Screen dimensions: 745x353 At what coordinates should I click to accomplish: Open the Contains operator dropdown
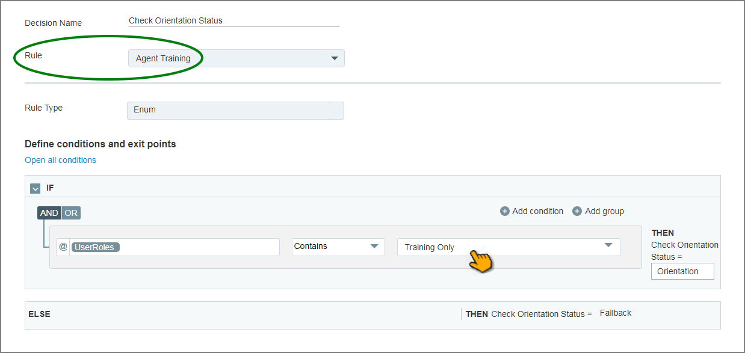[x=338, y=247]
